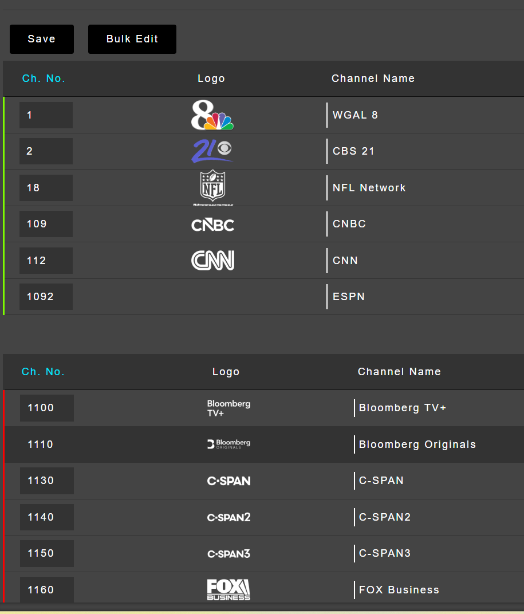524x614 pixels.
Task: Select the CBS 21 channel logo
Action: (x=212, y=151)
